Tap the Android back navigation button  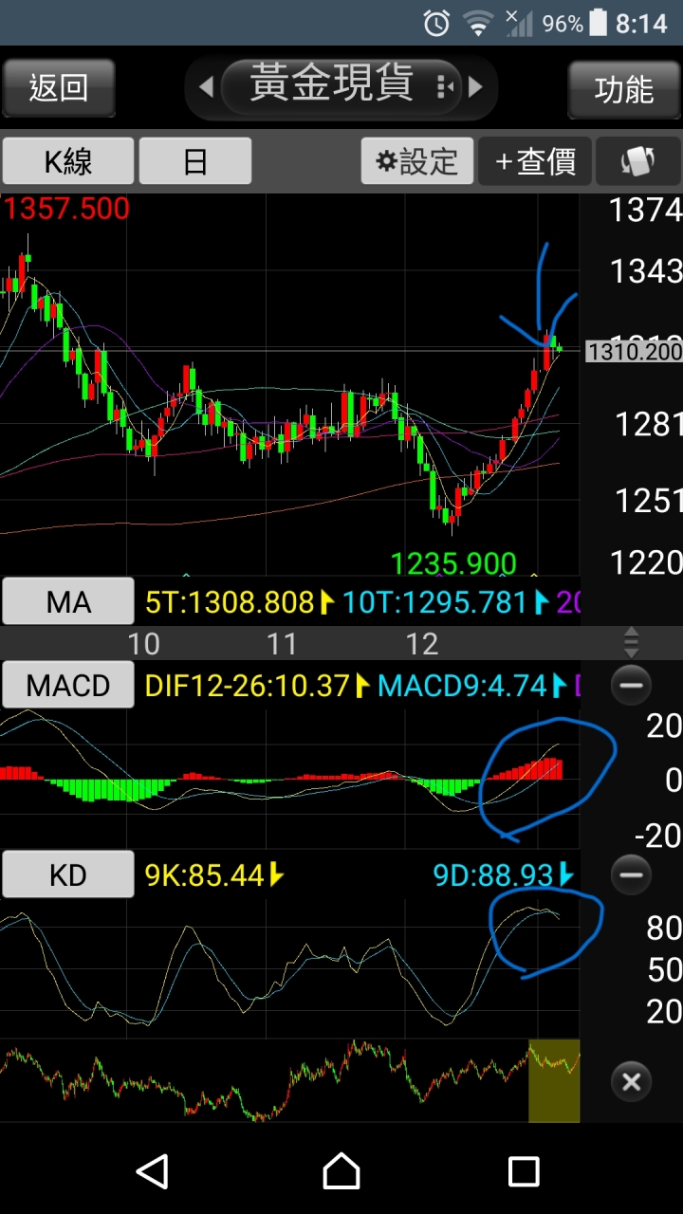[x=153, y=1171]
